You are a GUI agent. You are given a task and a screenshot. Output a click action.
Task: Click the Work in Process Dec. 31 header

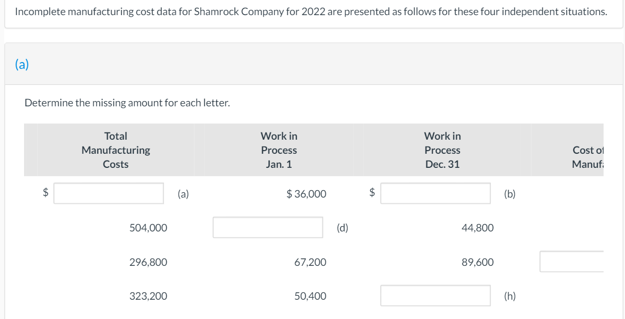(x=442, y=150)
